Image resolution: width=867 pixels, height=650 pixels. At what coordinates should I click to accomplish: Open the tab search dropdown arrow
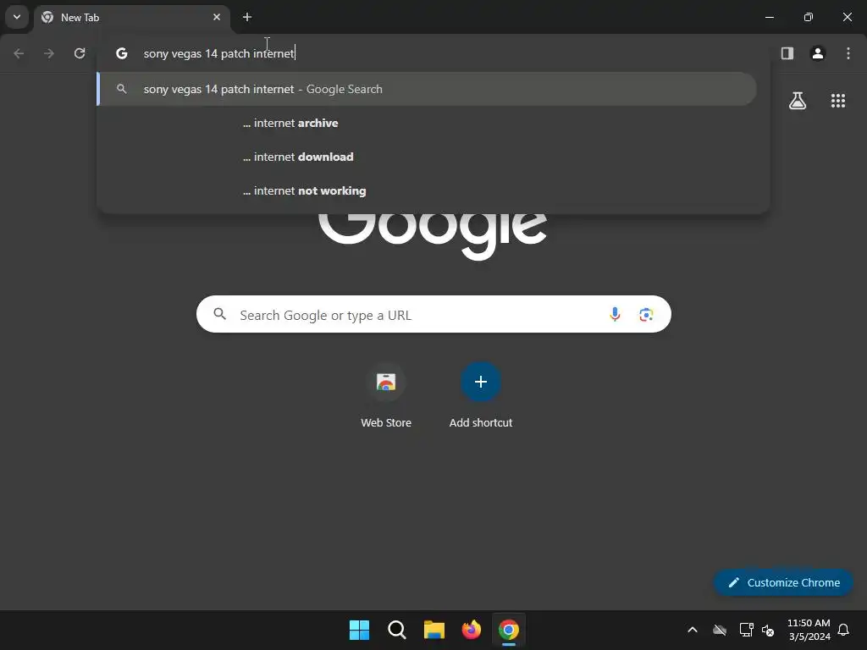coord(17,17)
